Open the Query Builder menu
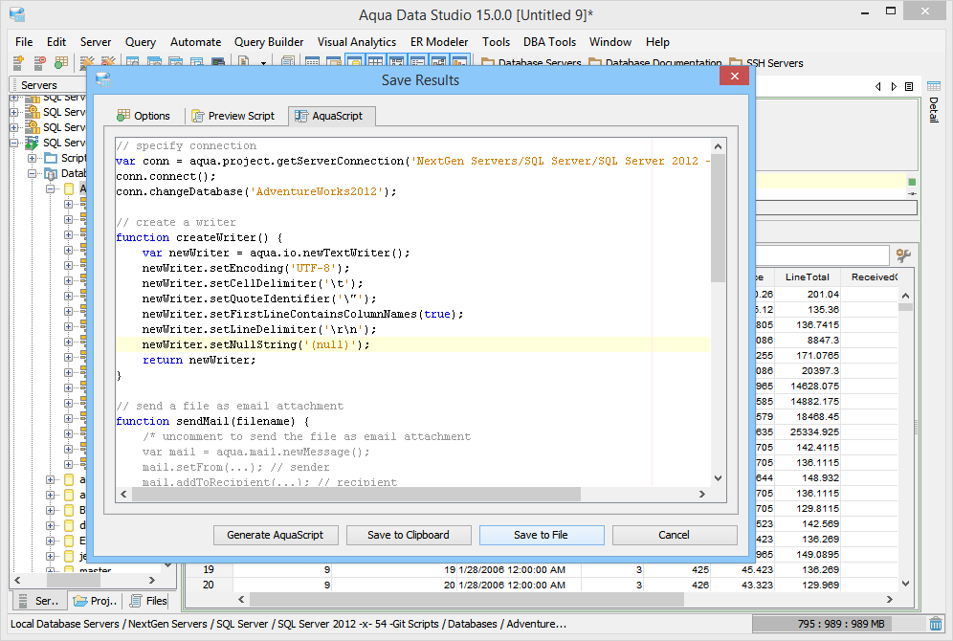 269,42
